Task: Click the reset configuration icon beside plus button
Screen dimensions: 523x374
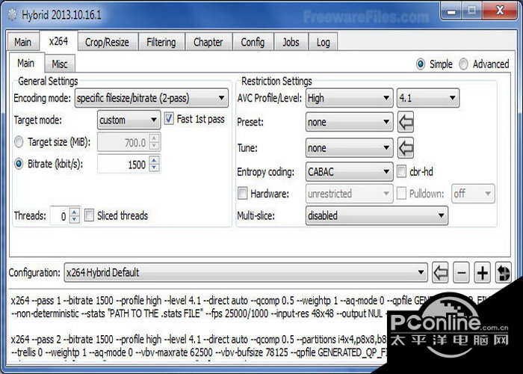Action: [504, 273]
